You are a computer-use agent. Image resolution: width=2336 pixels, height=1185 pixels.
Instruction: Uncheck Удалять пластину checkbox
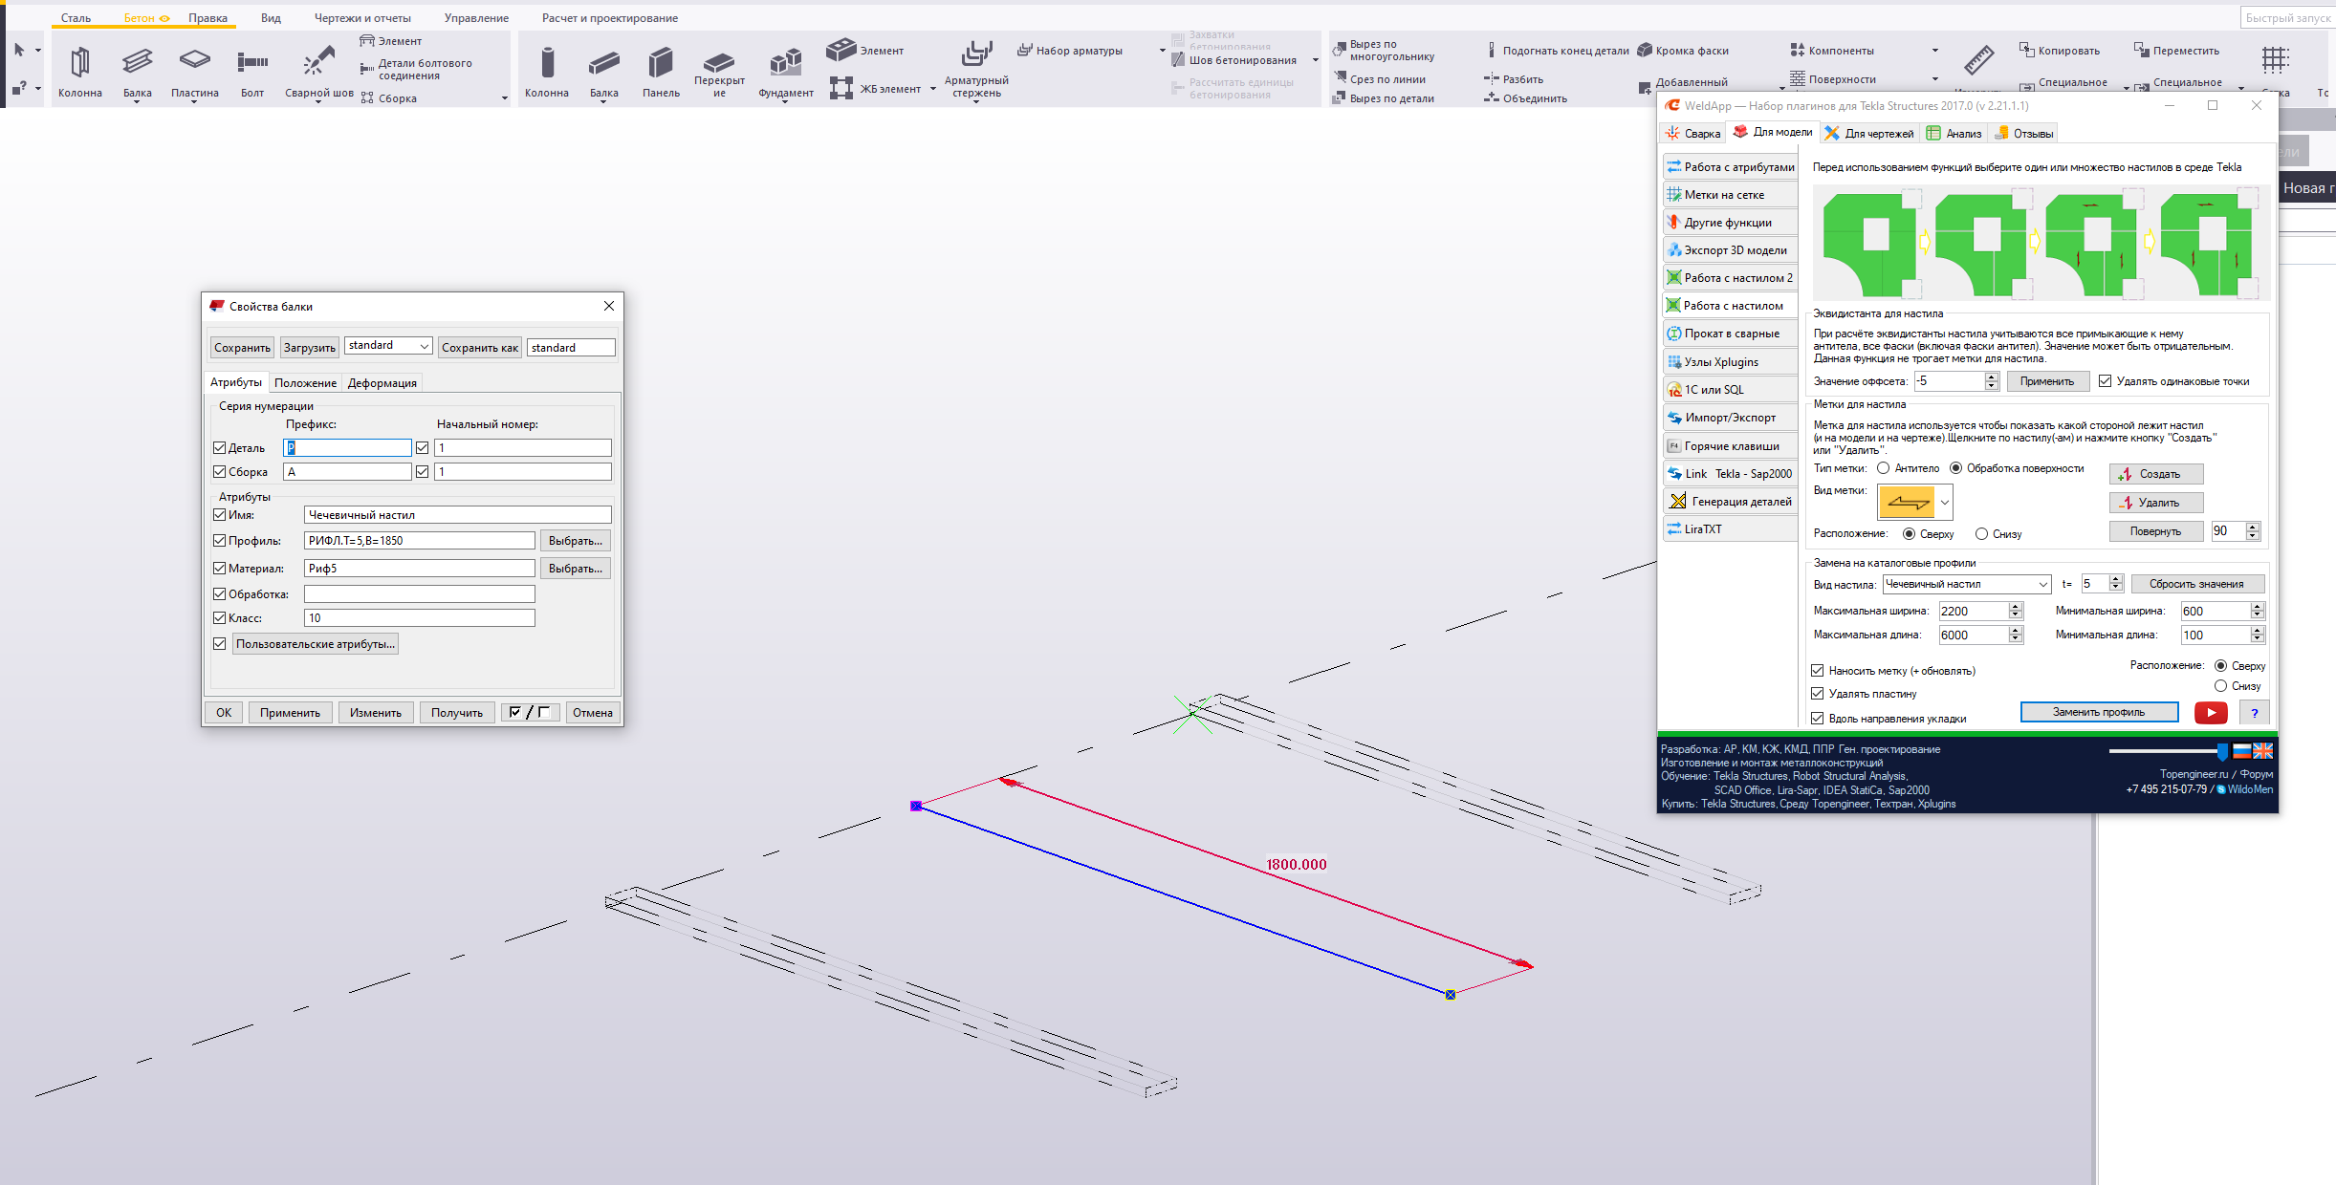pos(1818,694)
